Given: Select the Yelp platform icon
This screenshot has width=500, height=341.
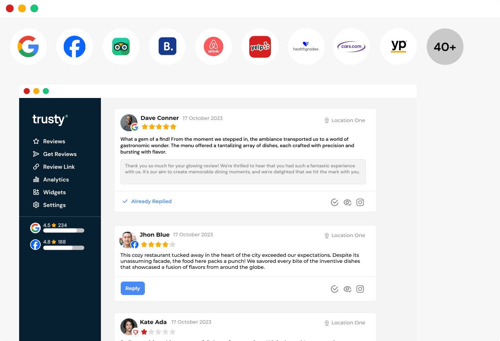Looking at the screenshot, I should [x=260, y=47].
